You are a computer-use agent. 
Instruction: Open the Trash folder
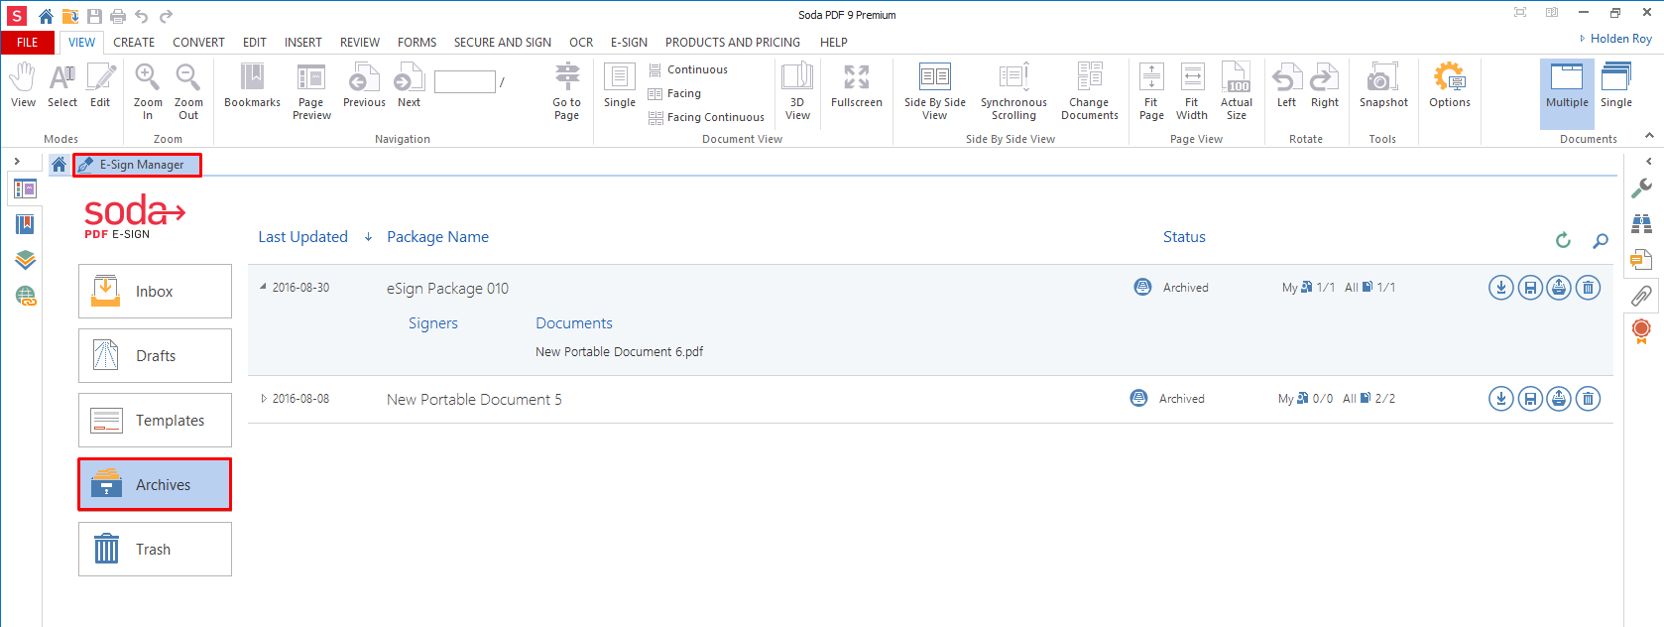[x=155, y=549]
